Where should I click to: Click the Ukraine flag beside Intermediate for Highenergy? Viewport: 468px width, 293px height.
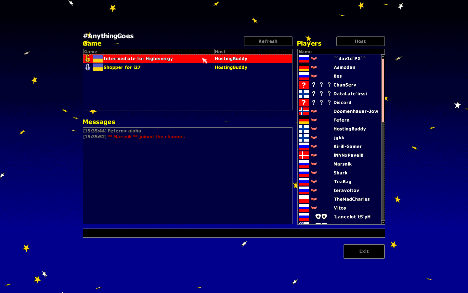click(98, 59)
